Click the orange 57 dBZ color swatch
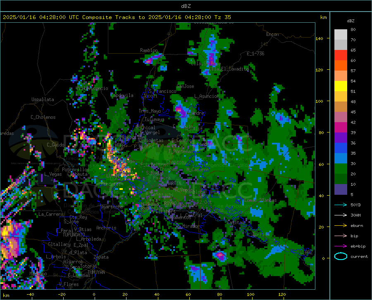The height and width of the screenshot is (300, 372). click(341, 66)
